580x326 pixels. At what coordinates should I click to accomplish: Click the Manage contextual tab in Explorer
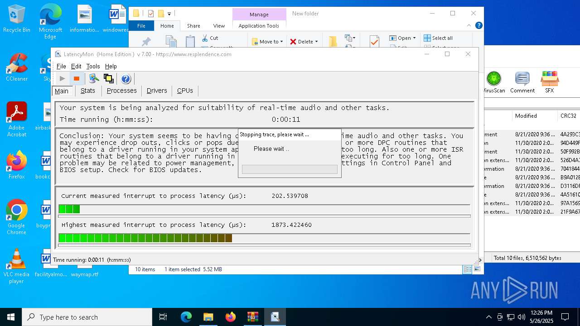point(259,14)
